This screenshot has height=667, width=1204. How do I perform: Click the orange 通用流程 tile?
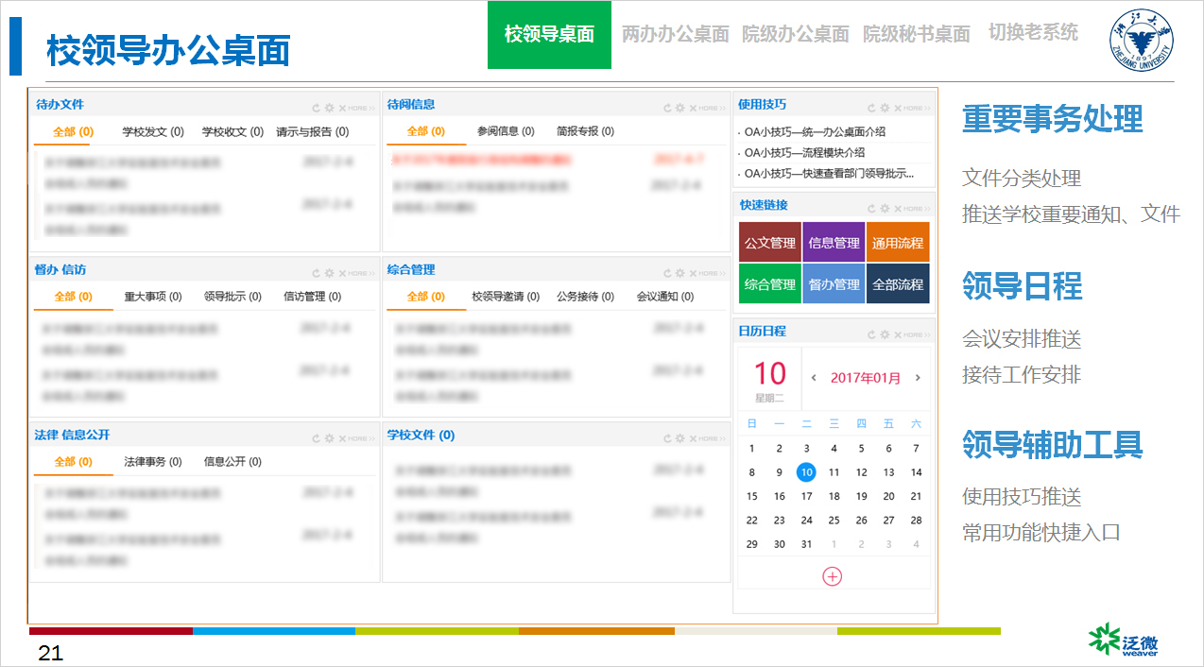point(897,243)
